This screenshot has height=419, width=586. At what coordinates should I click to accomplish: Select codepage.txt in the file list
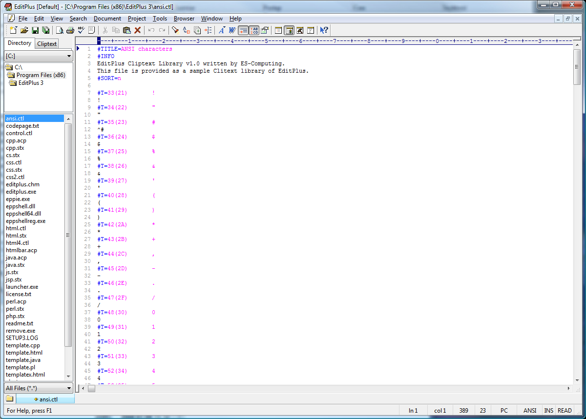[22, 126]
